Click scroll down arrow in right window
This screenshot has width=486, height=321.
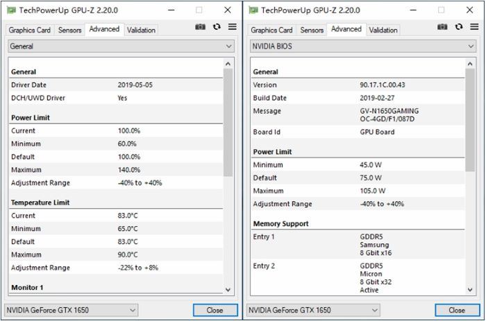tap(470, 290)
